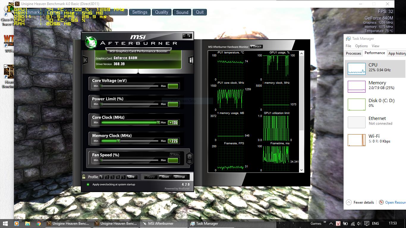Open Kombustor with the K side button
Image resolution: width=406 pixels, height=228 pixels.
[85, 60]
